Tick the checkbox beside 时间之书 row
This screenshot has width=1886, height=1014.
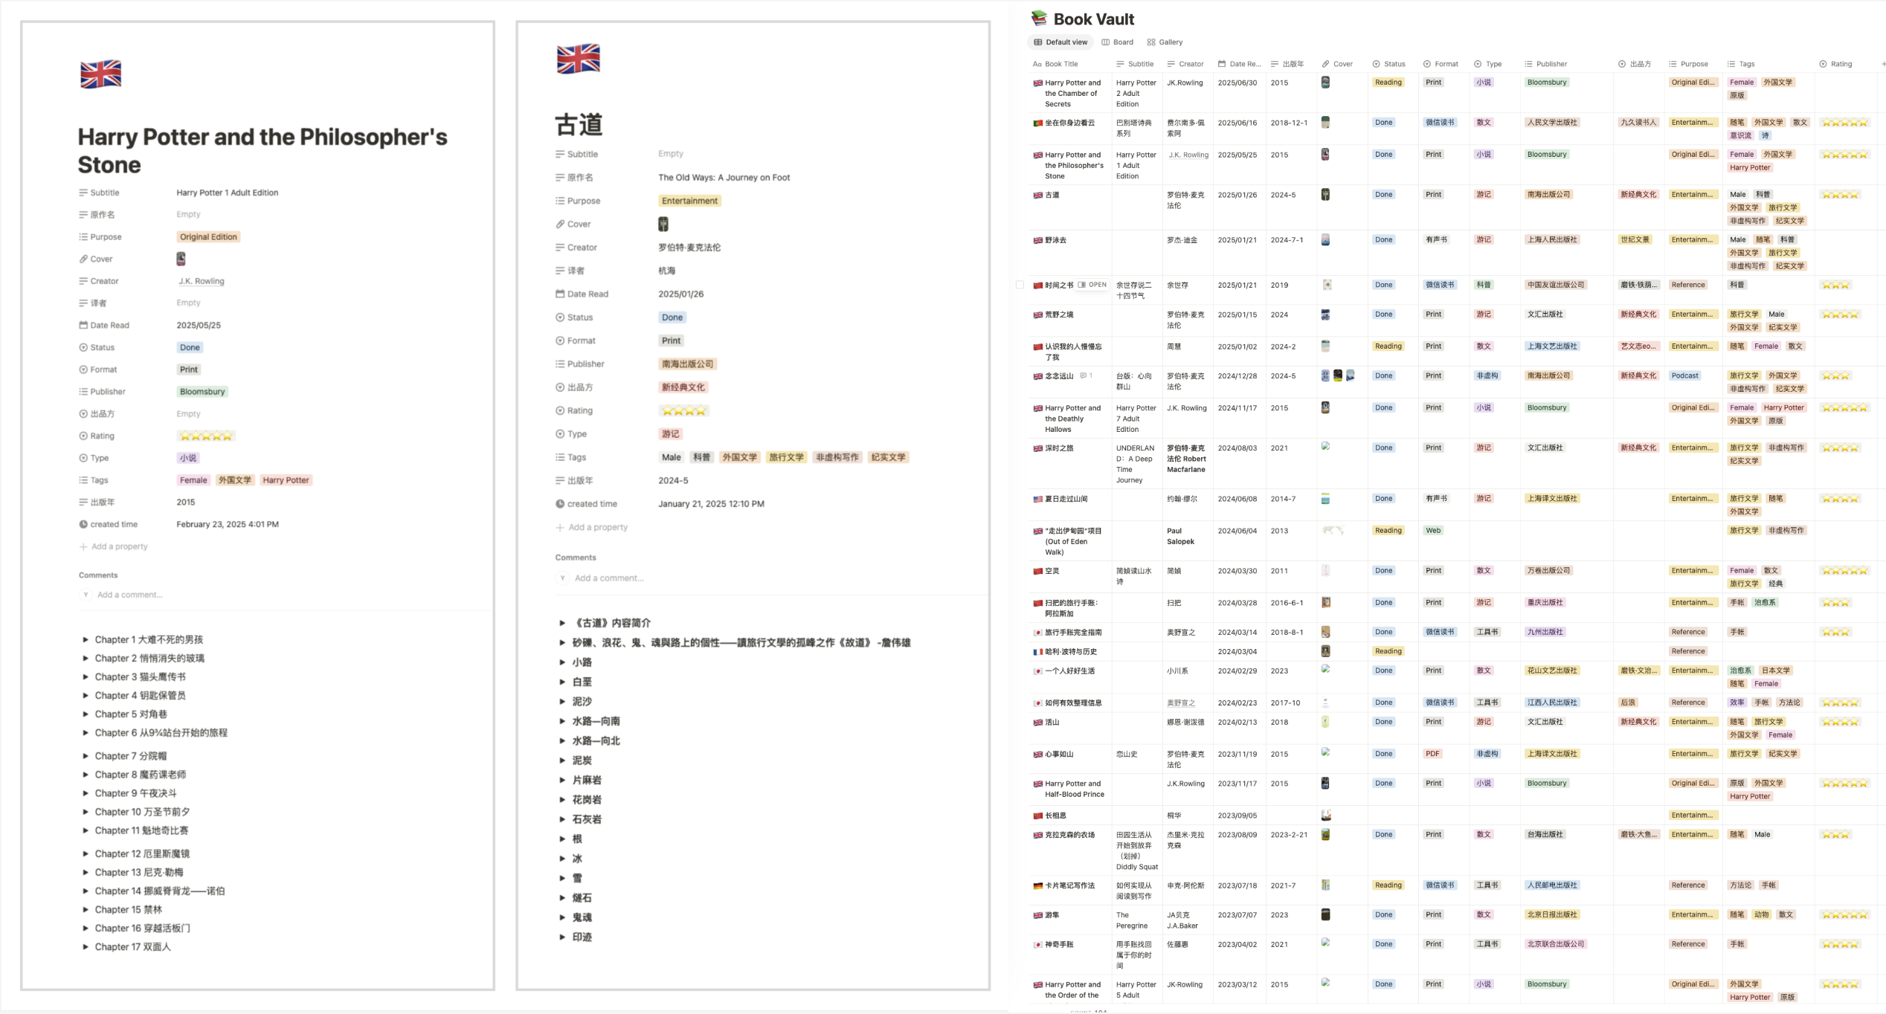tap(1020, 285)
